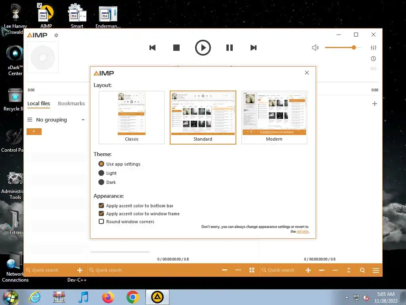The height and width of the screenshot is (305, 406).
Task: Close the layout settings dialog
Action: click(x=307, y=73)
